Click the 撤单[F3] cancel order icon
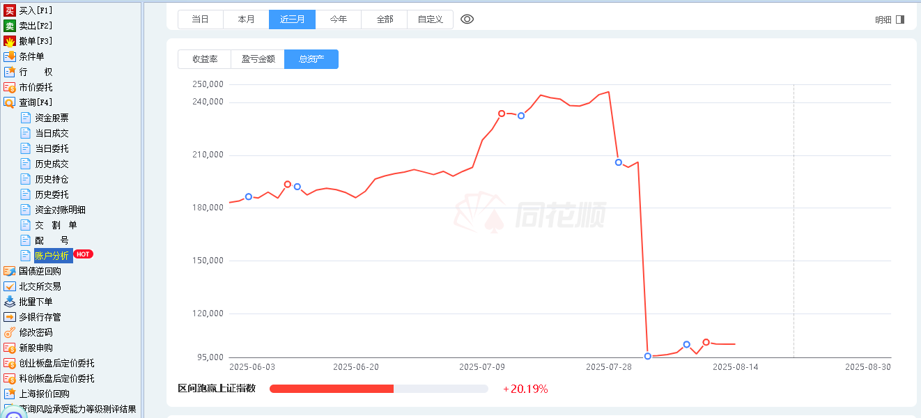Viewport: 921px width, 418px height. (10, 41)
